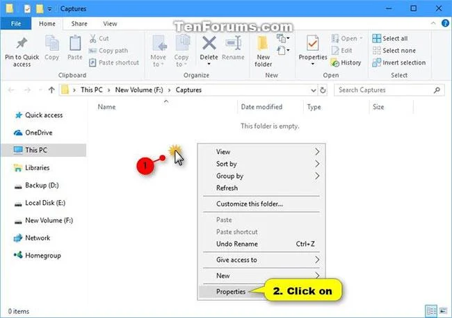Screen dimensions: 452x318
Task: Open the blue Help question icon
Action: 445,23
